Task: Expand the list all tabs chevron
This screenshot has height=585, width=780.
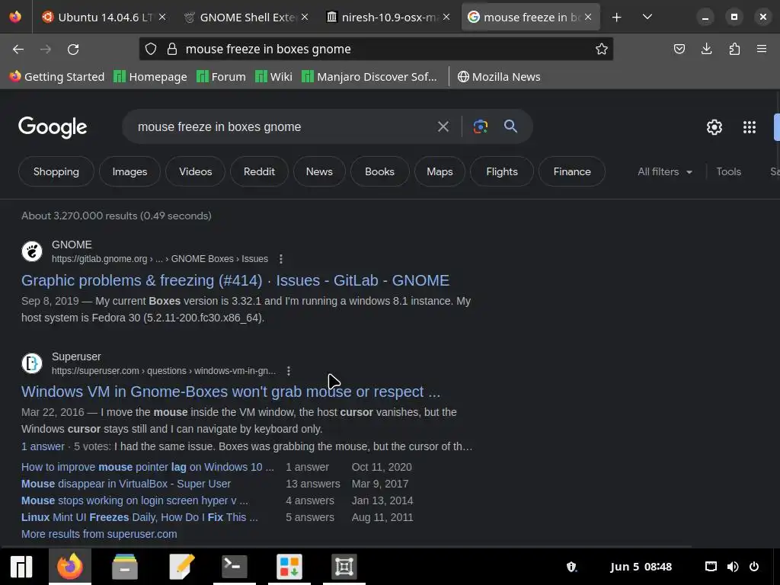Action: point(647,17)
